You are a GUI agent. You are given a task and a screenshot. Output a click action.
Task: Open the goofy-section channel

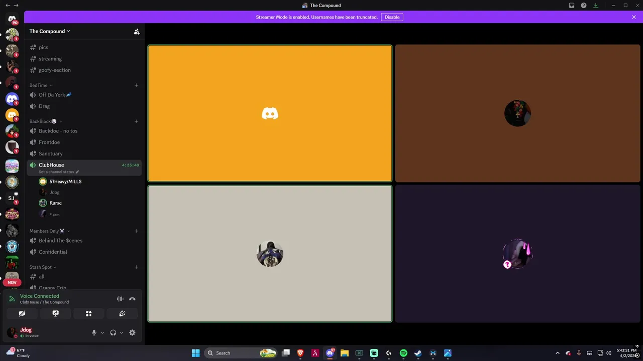[x=83, y=70]
